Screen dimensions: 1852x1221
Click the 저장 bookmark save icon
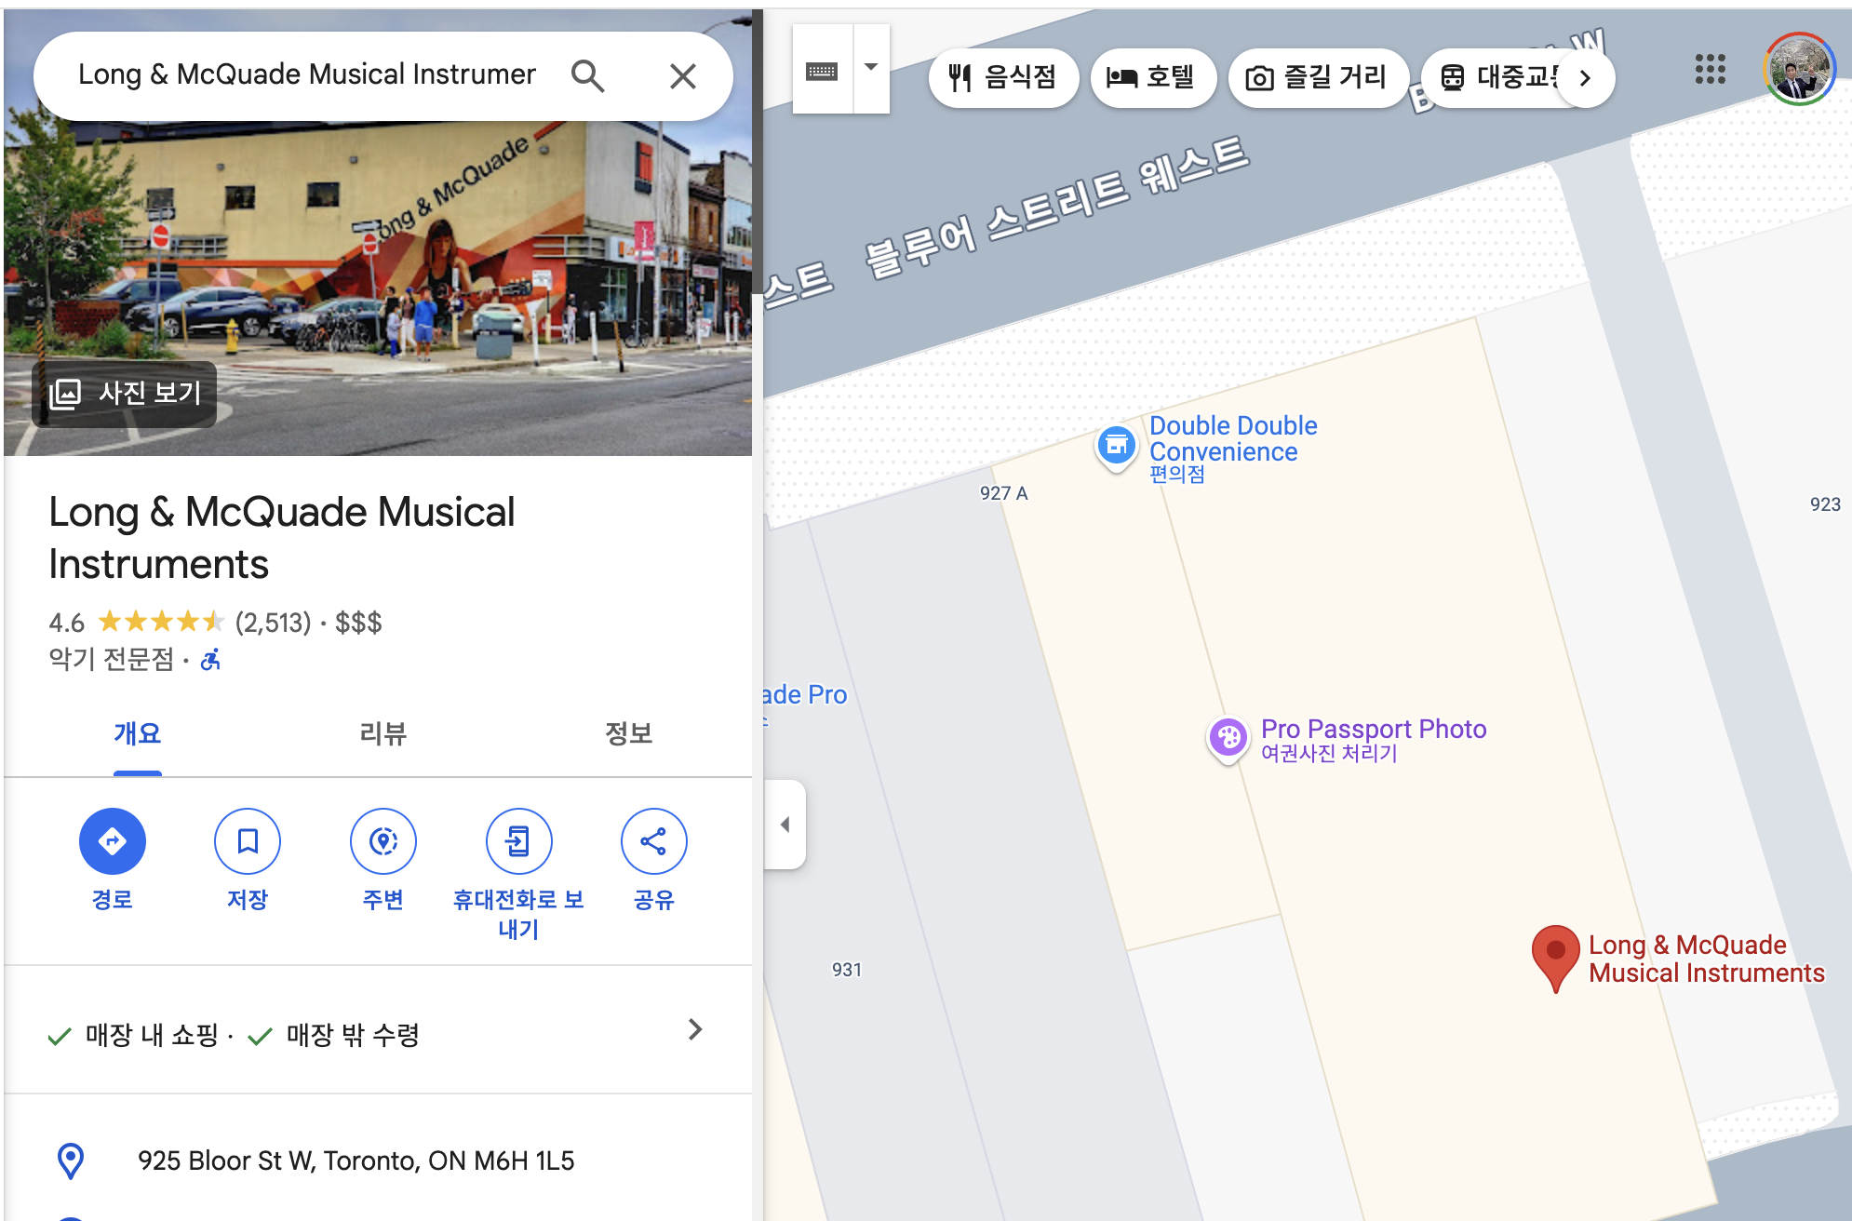248,841
